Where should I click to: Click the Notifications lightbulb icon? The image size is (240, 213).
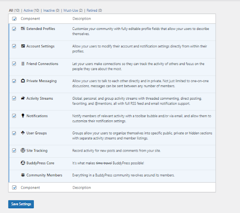(x=23, y=116)
